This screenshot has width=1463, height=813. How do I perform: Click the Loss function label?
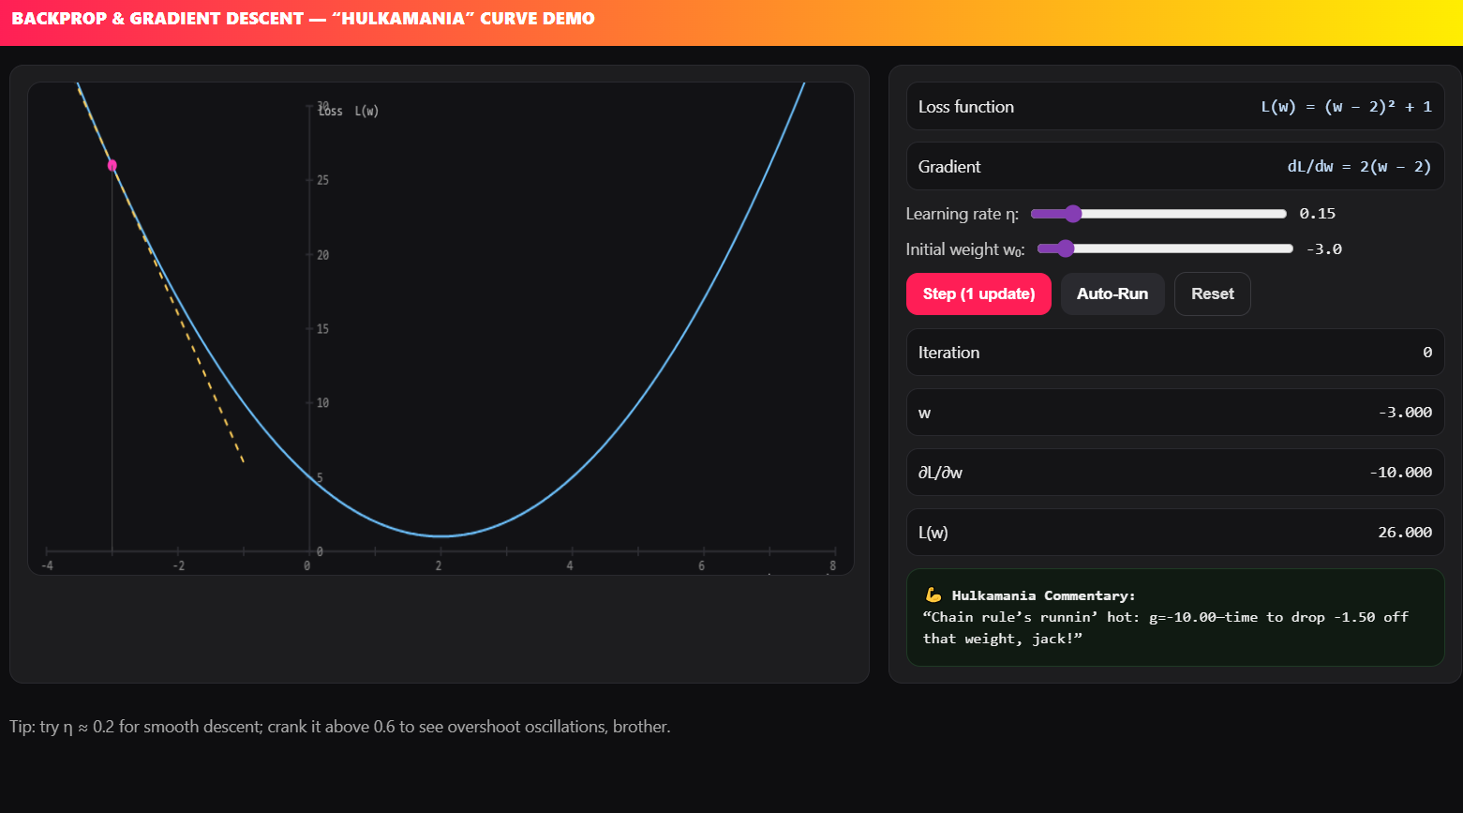(x=966, y=107)
